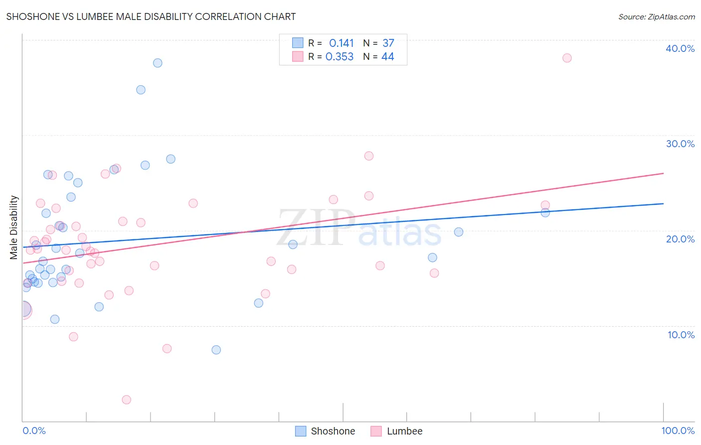Click the blue Shoshone swatch in bottom legend
The image size is (701, 445).
click(x=301, y=431)
